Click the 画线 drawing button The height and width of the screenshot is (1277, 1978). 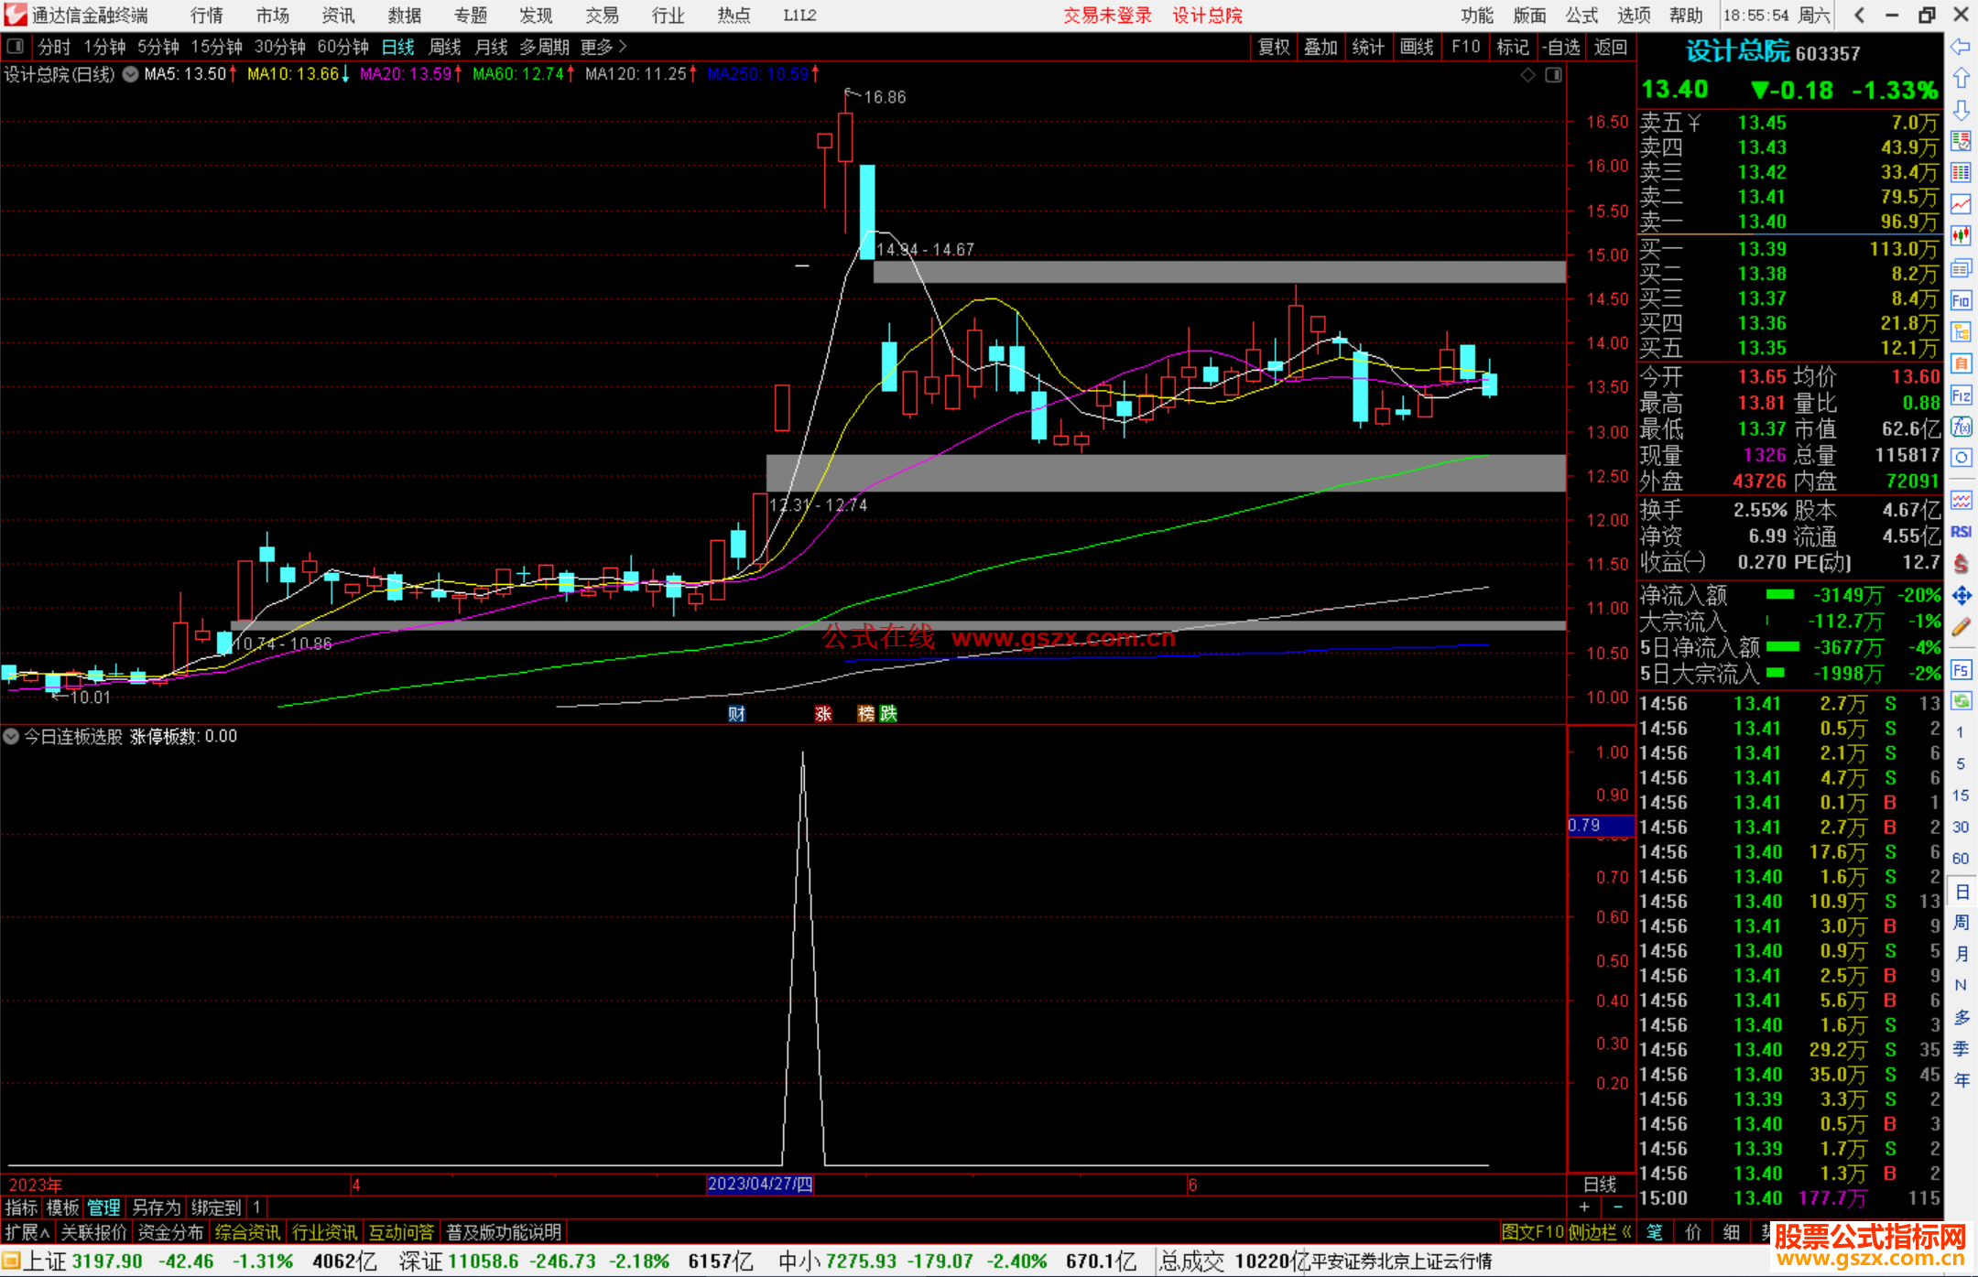1416,47
